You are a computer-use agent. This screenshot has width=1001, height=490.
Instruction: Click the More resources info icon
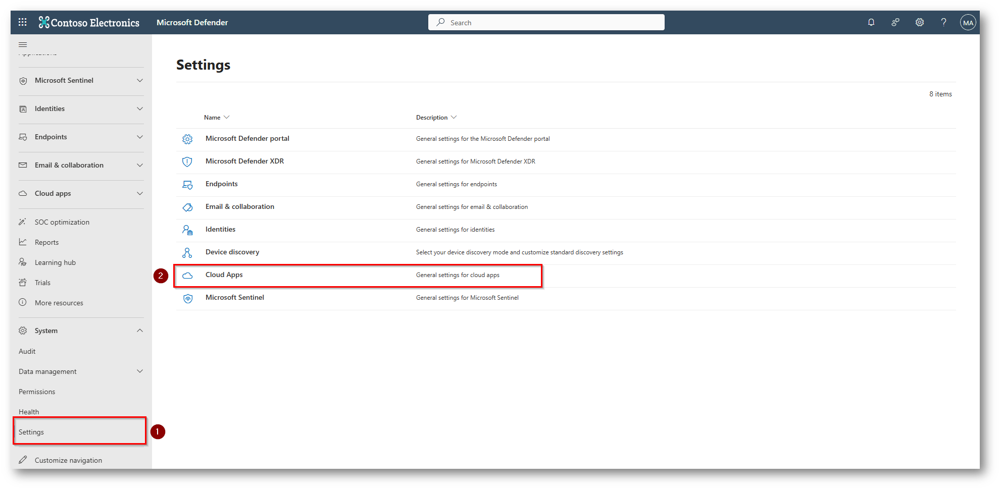click(x=23, y=302)
